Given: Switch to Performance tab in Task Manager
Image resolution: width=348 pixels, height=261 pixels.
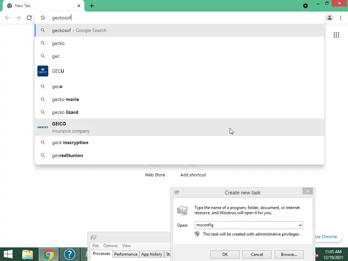Looking at the screenshot, I should tap(126, 254).
